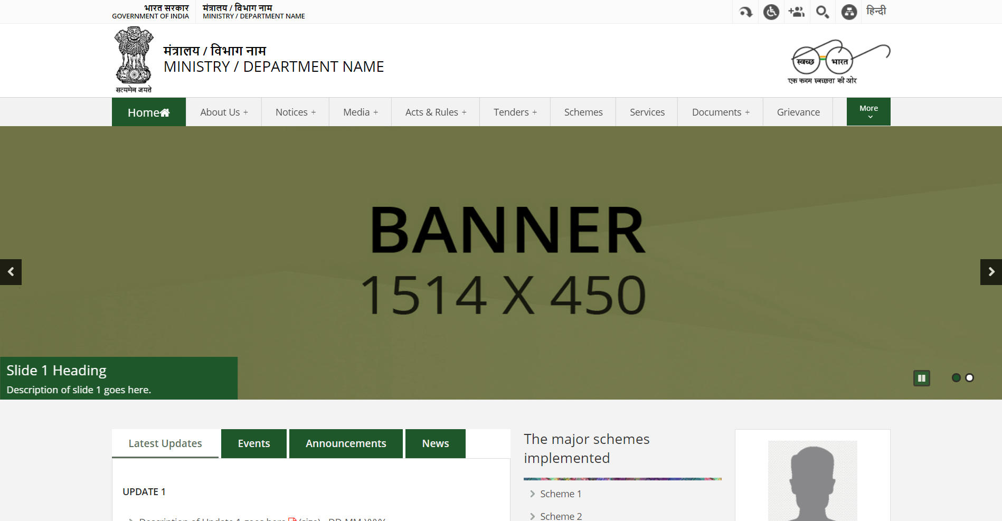Click the social media people icon
Screen dimensions: 1002x521
pyautogui.click(x=796, y=12)
